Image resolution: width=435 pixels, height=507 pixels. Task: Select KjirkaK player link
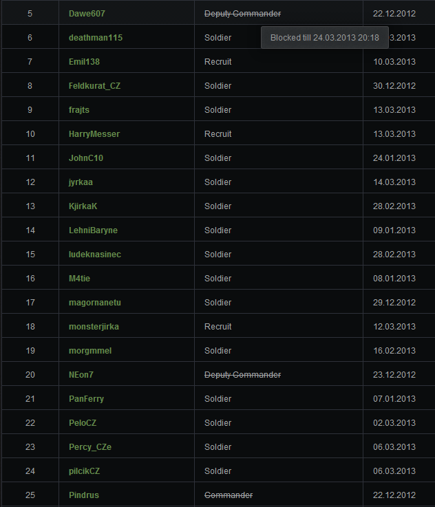(x=83, y=206)
